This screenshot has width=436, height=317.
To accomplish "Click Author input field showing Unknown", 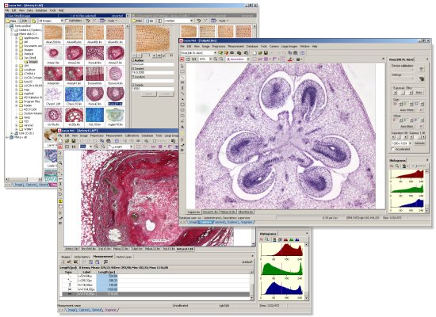I will [152, 64].
